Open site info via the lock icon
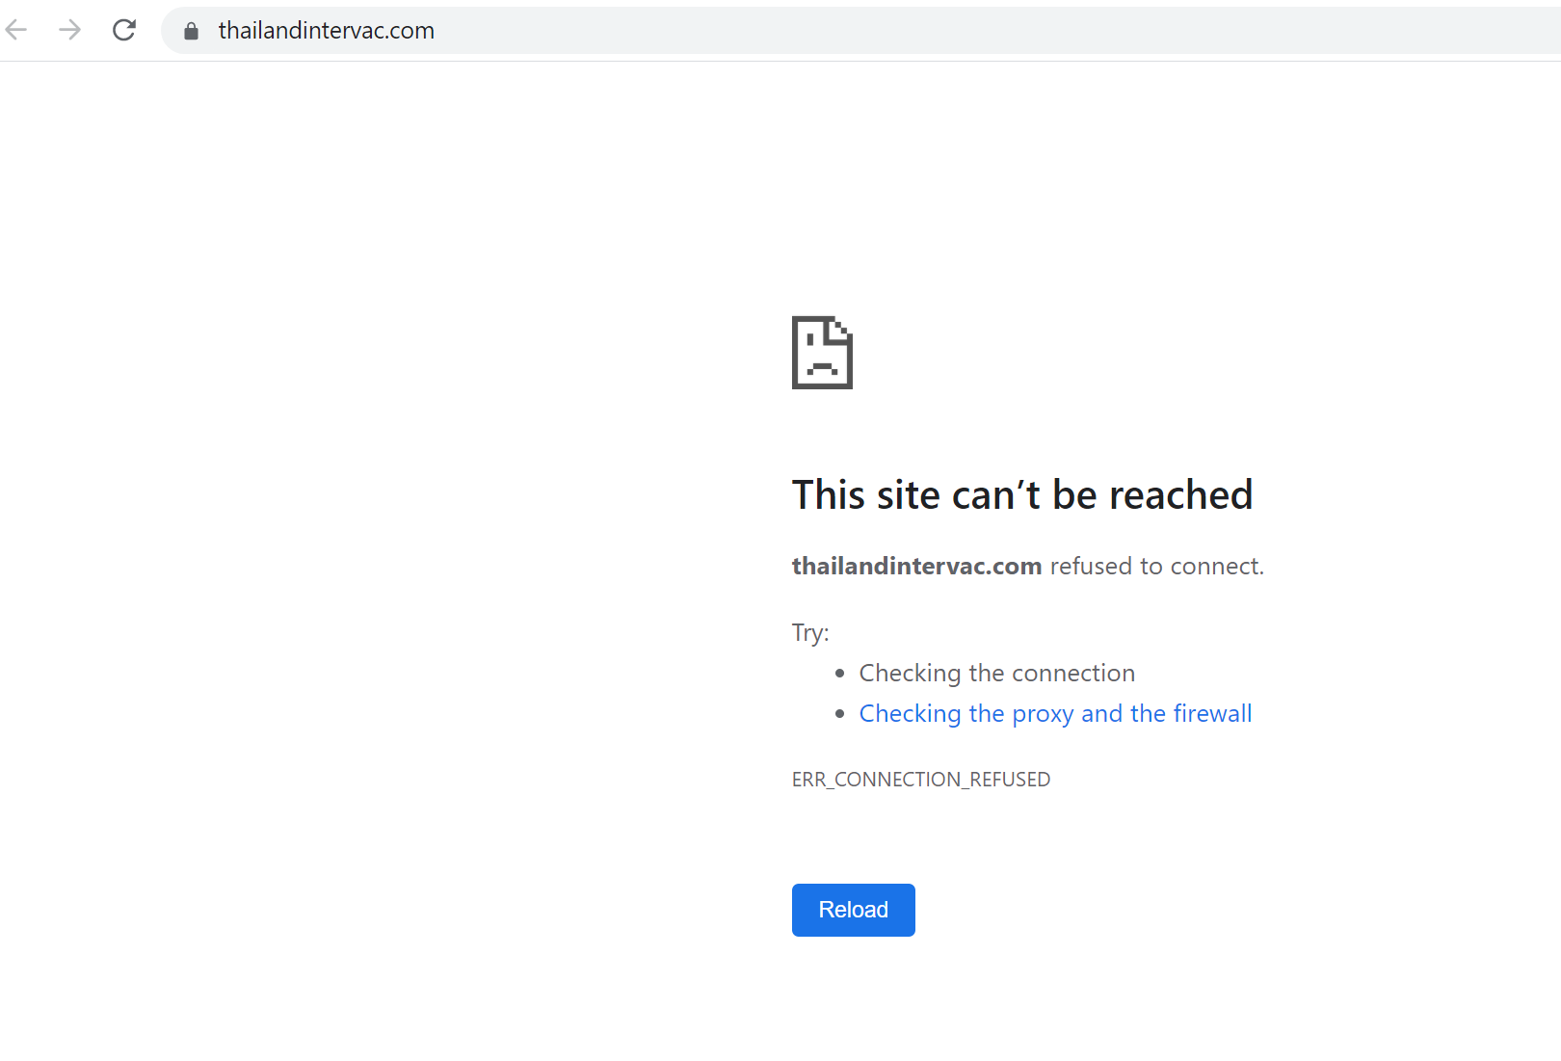Screen dimensions: 1561x1061 [x=191, y=31]
